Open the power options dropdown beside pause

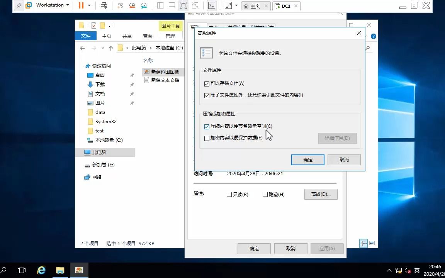(x=89, y=5)
